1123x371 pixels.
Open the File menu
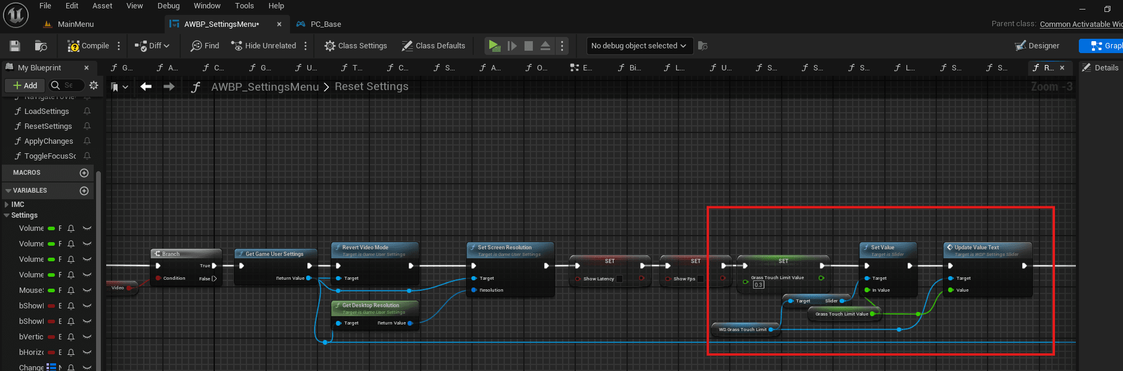point(45,6)
